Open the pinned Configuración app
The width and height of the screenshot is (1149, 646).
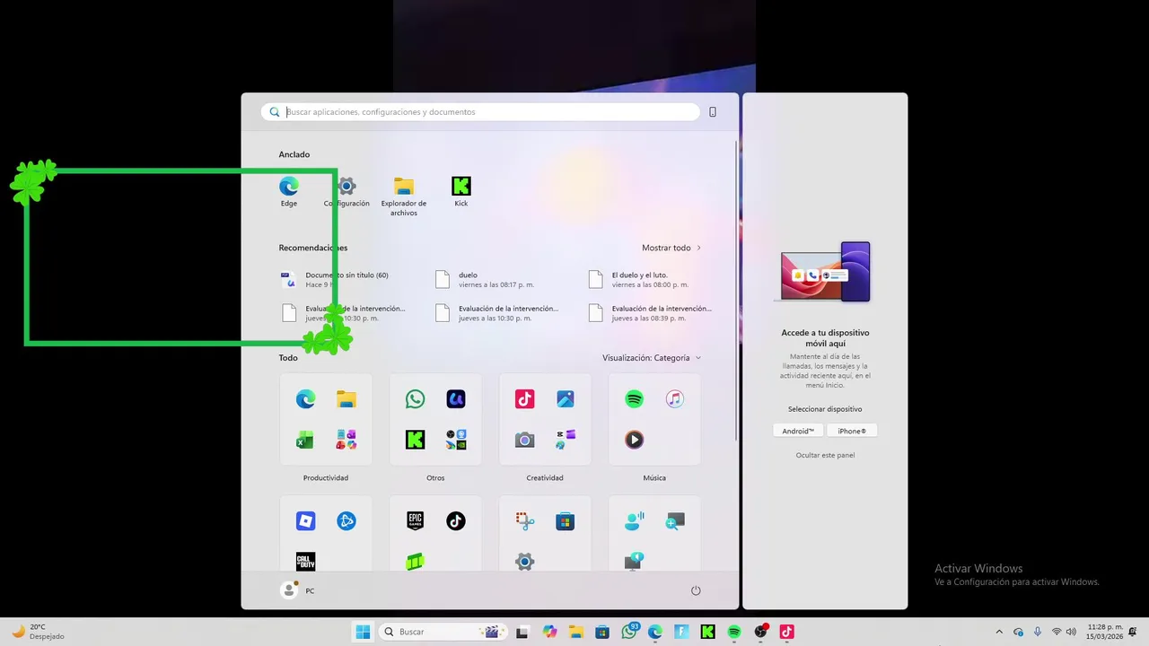pyautogui.click(x=346, y=191)
